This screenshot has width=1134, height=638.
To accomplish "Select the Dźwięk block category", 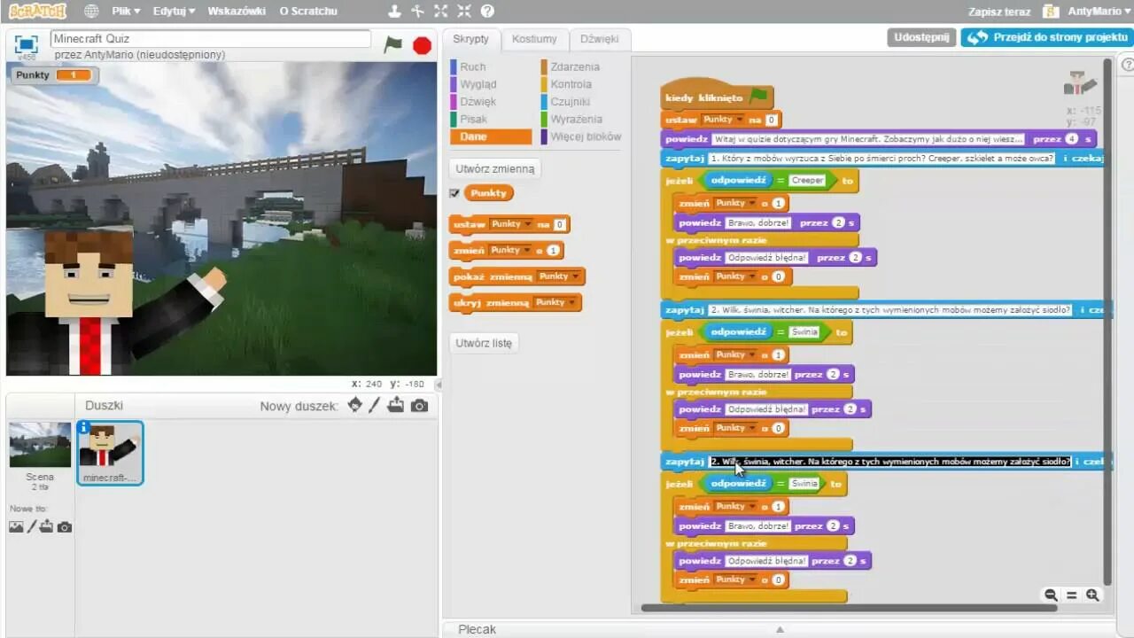I will [478, 102].
